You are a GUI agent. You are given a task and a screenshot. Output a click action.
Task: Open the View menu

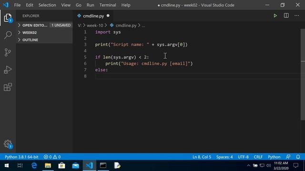[x=66, y=5]
